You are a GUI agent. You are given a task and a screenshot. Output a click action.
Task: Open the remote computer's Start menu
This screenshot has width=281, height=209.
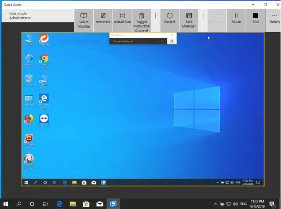point(27,182)
